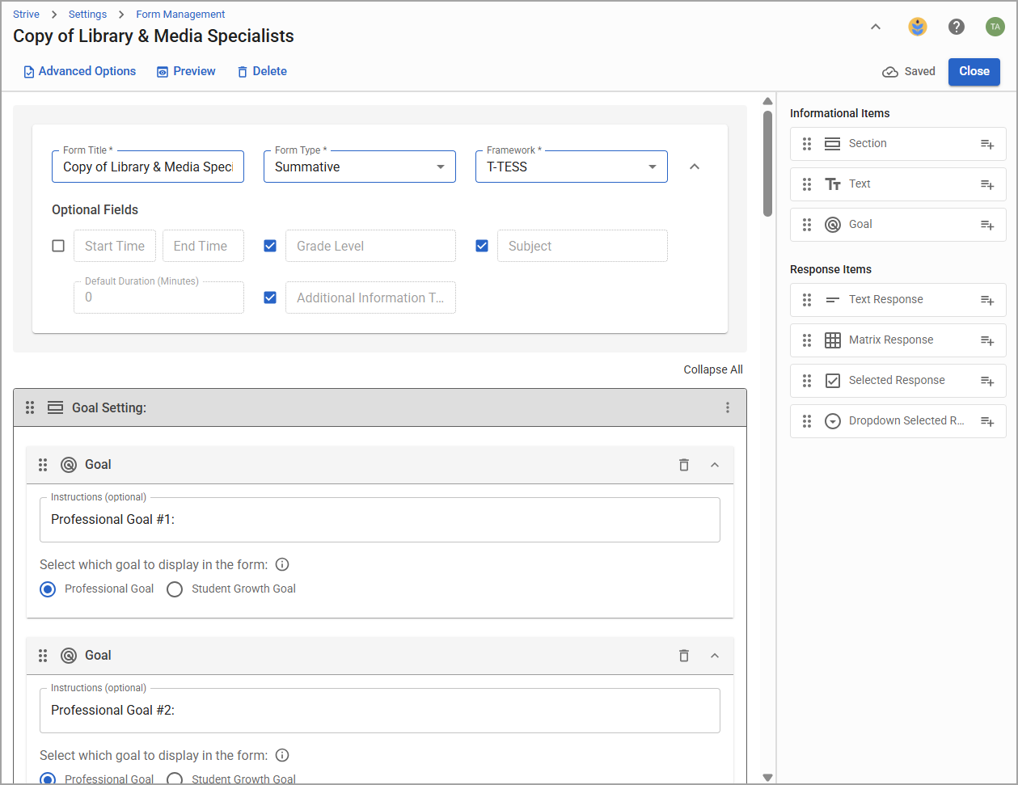Click add icon beside Goal sidebar item
The image size is (1018, 785).
click(987, 225)
